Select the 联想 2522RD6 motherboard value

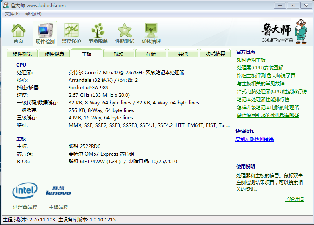[84, 146]
